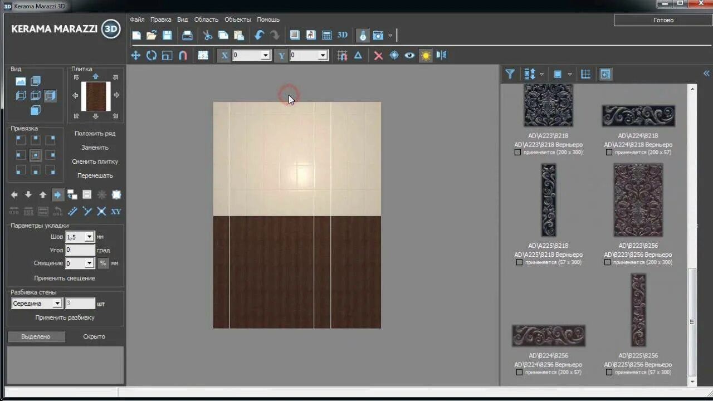The image size is (713, 401).
Task: Click Применить разбивку
Action: [x=65, y=317]
